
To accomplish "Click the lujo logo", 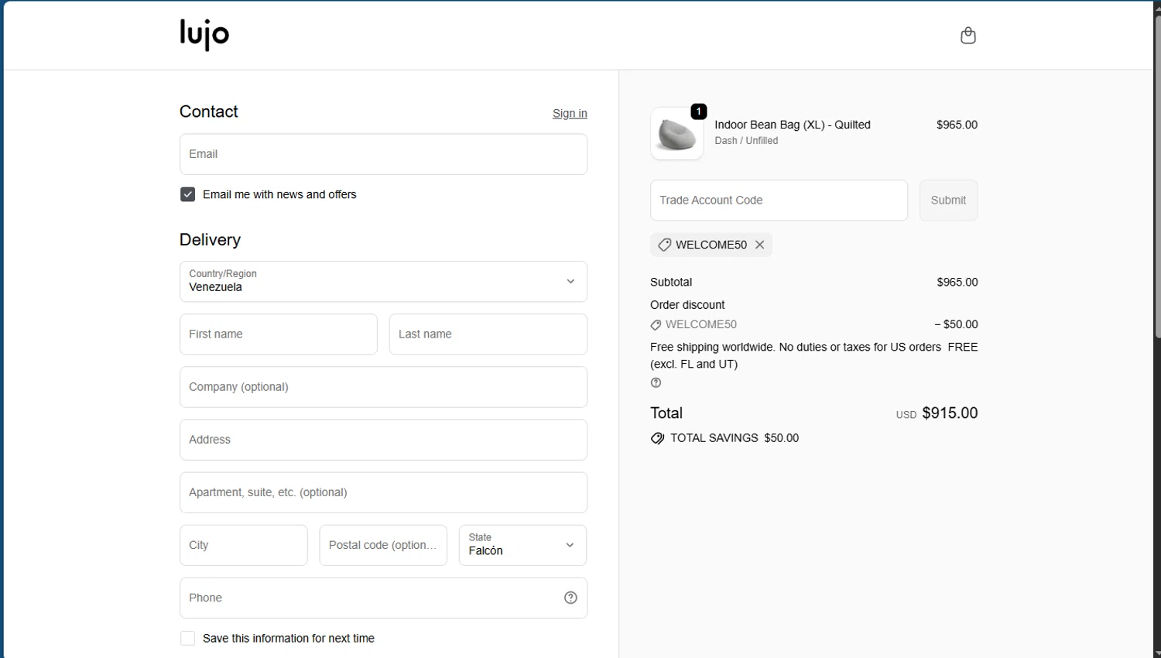I will tap(204, 35).
